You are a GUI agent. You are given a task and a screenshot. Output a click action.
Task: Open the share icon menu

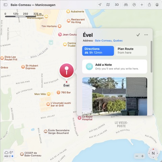(150, 5)
